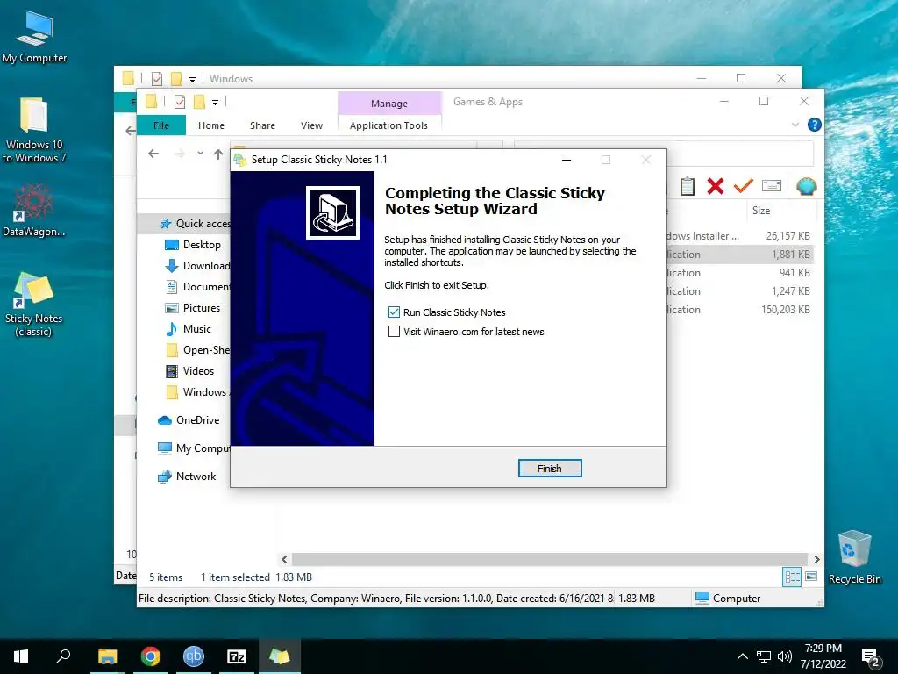This screenshot has height=674, width=898.
Task: Open Explorer help question mark
Action: pyautogui.click(x=814, y=125)
